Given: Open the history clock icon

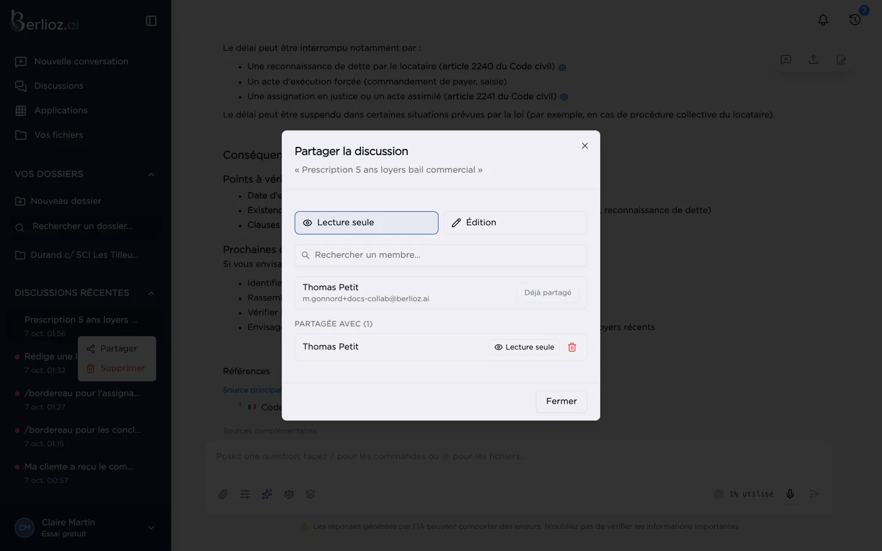Looking at the screenshot, I should (x=855, y=20).
